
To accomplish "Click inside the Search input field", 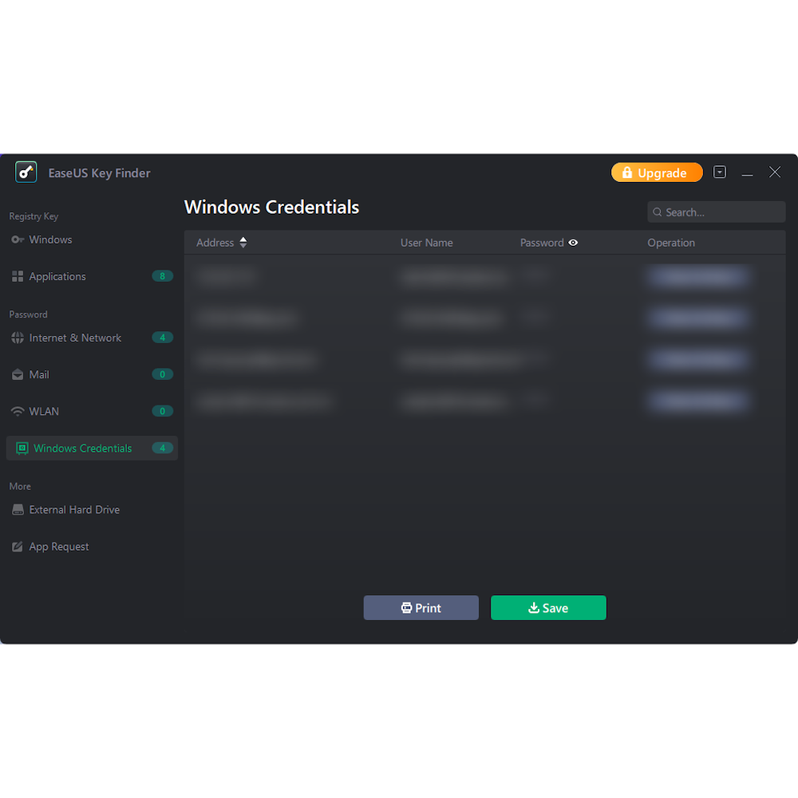I will click(716, 211).
